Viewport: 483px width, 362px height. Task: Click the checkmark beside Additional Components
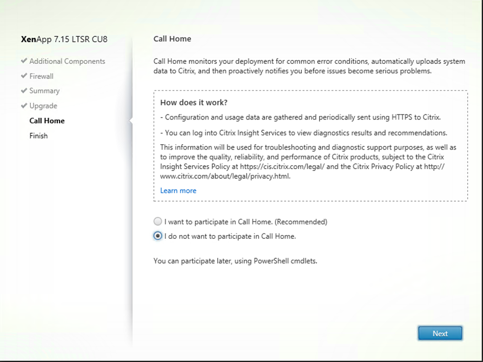coord(24,61)
